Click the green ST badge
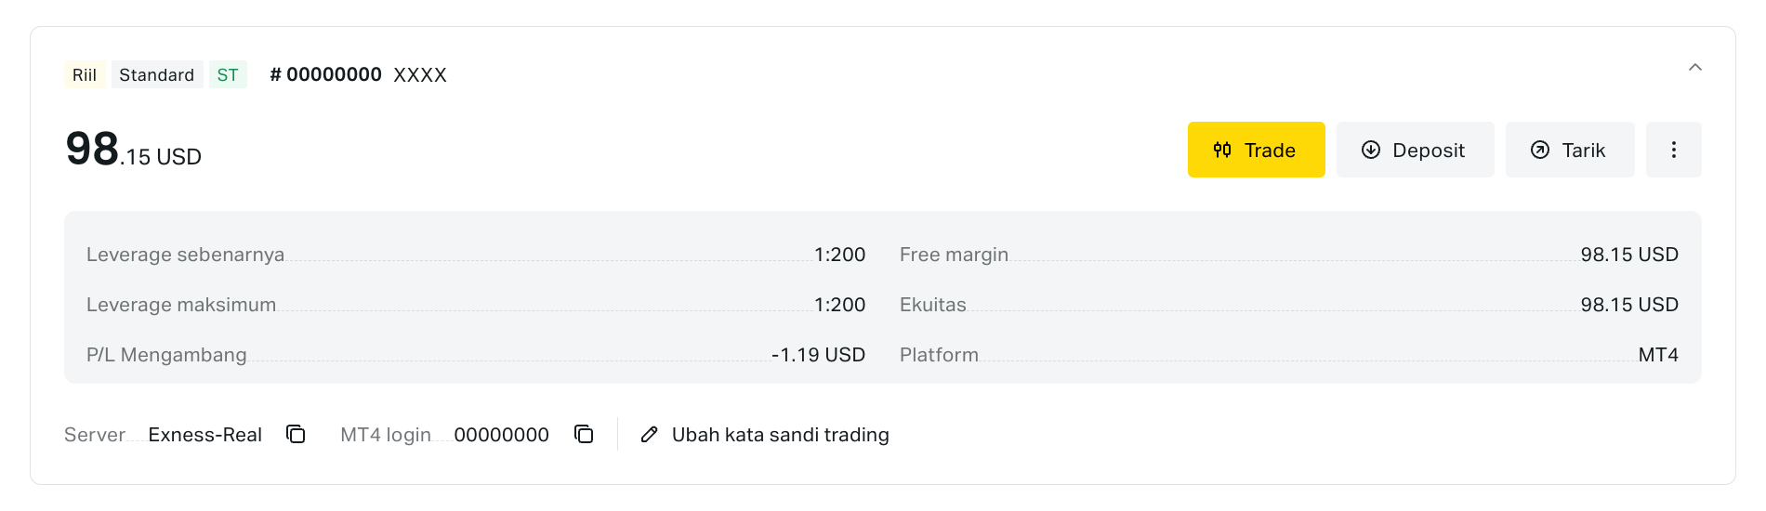 pyautogui.click(x=228, y=75)
